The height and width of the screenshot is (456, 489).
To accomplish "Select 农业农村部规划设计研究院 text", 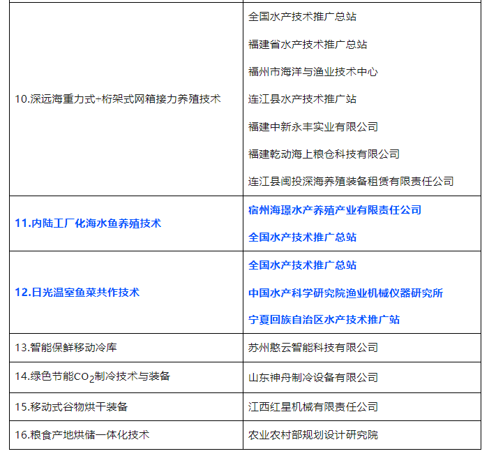I will [313, 435].
